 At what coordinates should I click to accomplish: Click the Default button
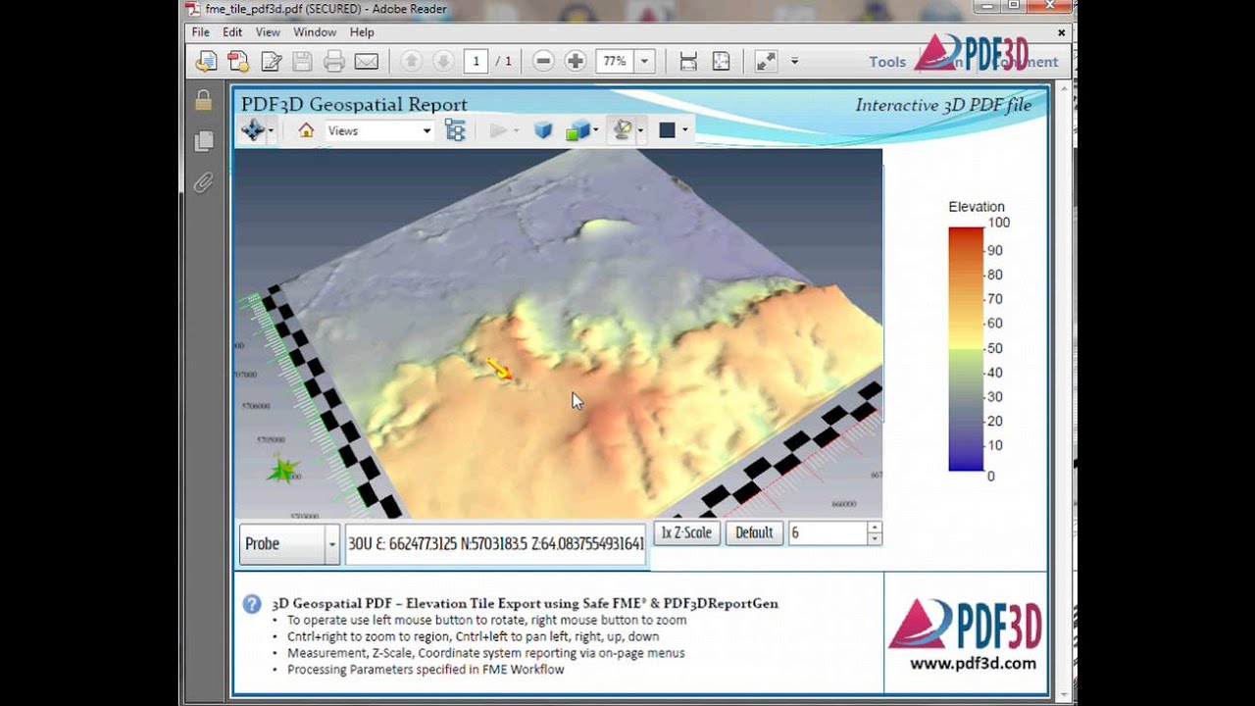click(754, 532)
